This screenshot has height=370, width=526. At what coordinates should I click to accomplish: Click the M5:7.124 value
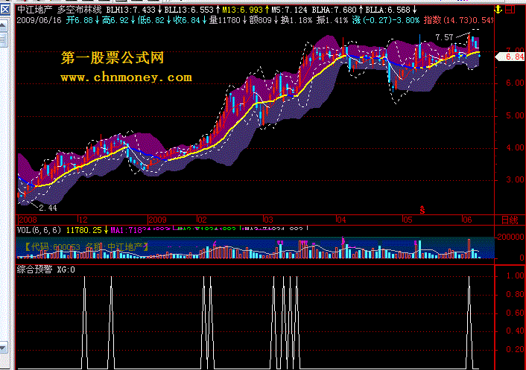(x=289, y=10)
